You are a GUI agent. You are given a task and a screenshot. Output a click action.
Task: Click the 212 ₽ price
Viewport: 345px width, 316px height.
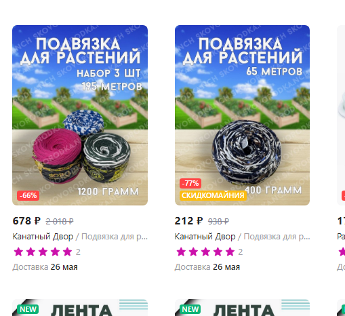click(x=188, y=221)
